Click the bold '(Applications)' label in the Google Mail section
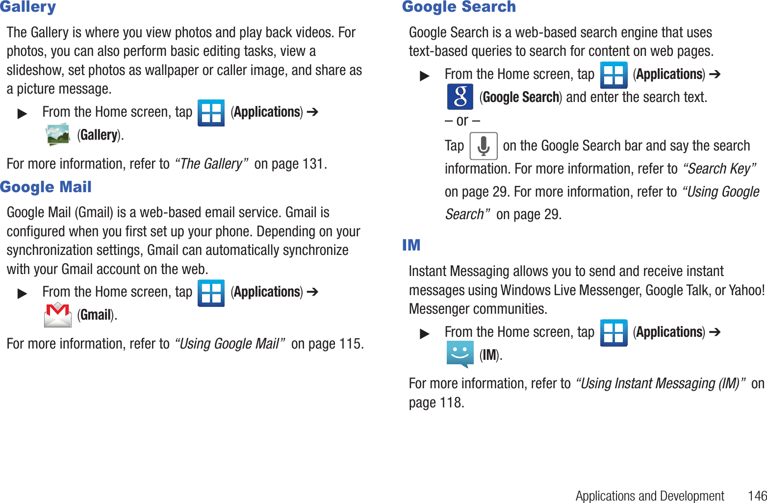 [x=267, y=292]
